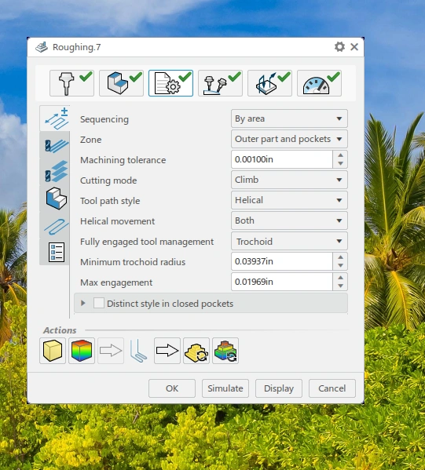Enable Distinct style in closed pockets checkbox
The width and height of the screenshot is (425, 470).
pyautogui.click(x=99, y=304)
